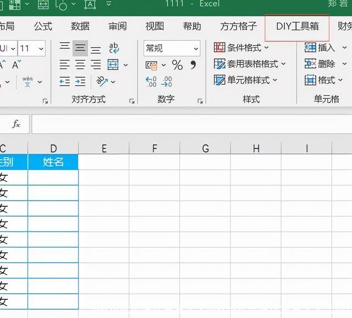Click the Insert Function fx icon

point(16,124)
